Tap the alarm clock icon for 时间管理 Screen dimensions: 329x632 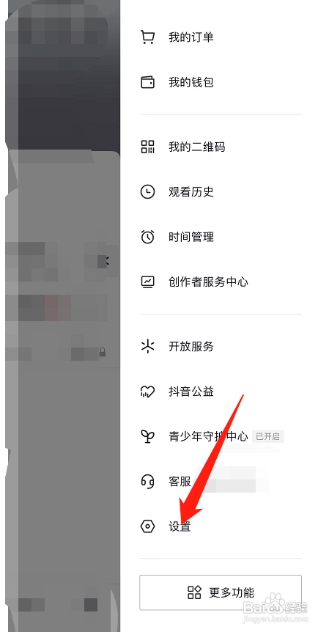point(147,237)
